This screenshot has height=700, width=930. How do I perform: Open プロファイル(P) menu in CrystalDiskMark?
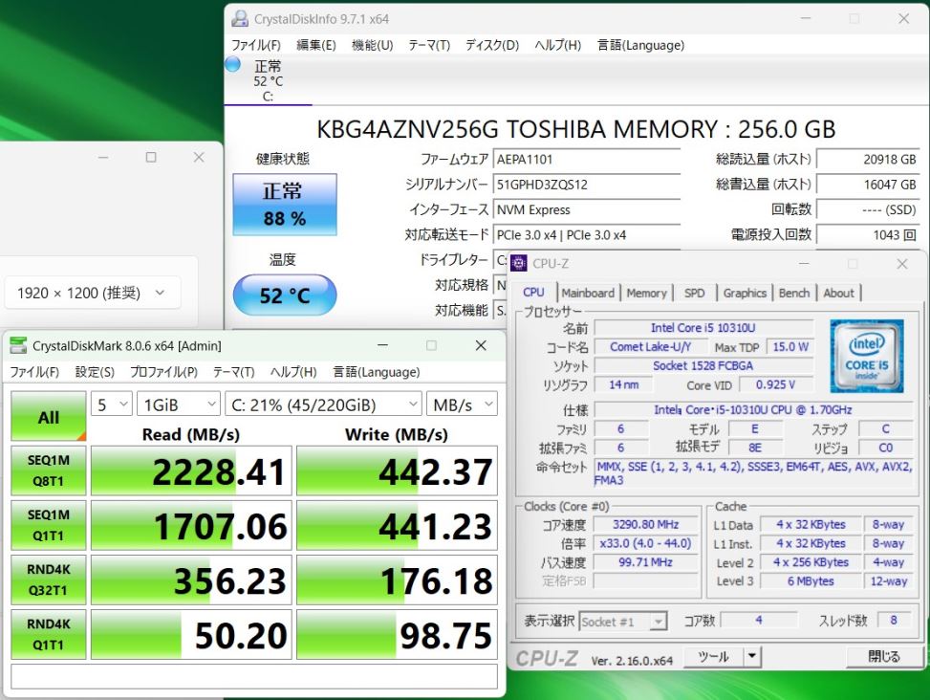point(163,372)
